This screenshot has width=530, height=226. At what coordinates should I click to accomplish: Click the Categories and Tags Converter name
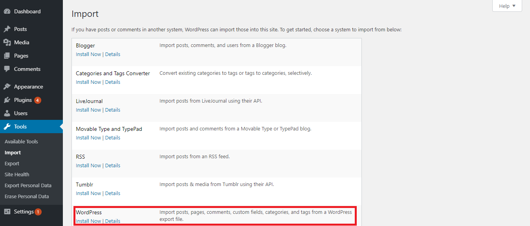coord(113,73)
